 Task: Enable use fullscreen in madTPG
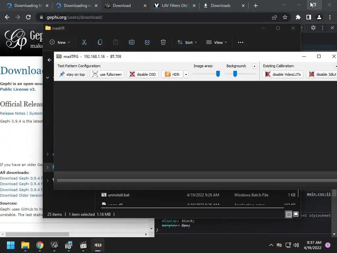[107, 74]
